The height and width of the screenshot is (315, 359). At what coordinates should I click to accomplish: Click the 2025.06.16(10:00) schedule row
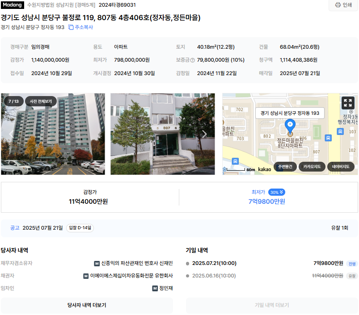coord(272,276)
